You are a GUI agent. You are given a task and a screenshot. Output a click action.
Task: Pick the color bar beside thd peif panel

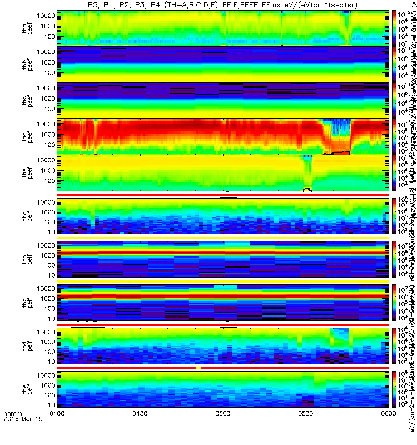[394, 345]
